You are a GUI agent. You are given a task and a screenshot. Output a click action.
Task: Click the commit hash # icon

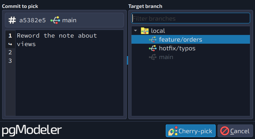(x=12, y=20)
